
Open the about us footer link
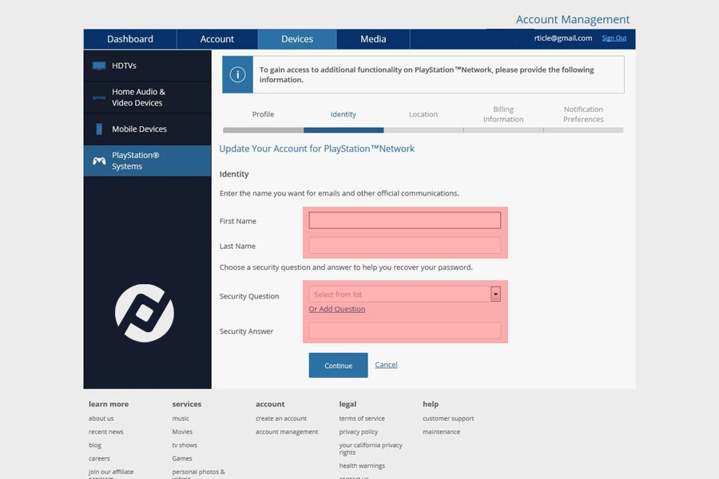[101, 418]
